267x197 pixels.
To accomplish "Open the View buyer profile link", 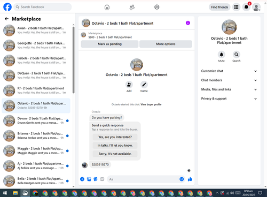I will (151, 104).
